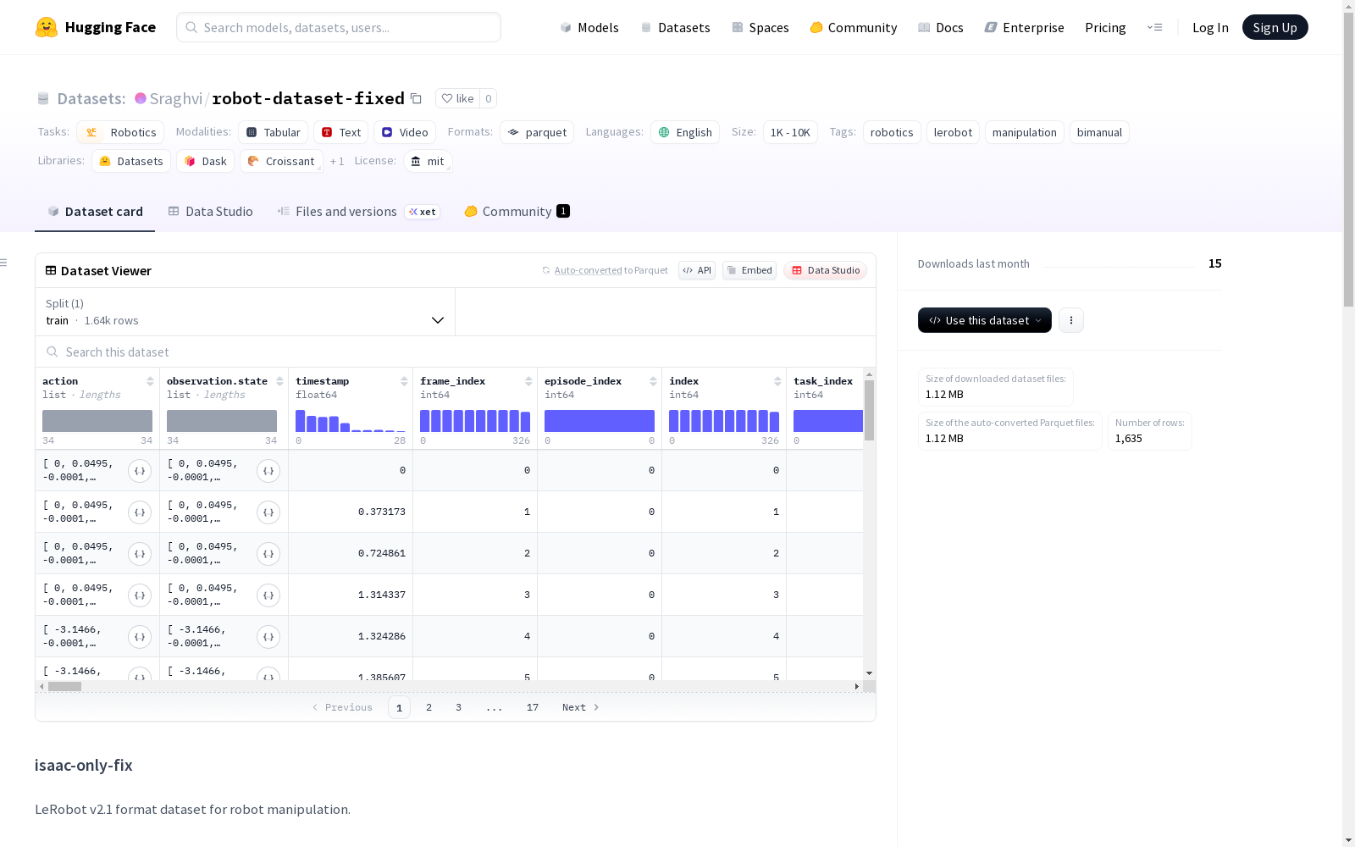This screenshot has height=847, width=1355.
Task: Sort by action column
Action: [x=150, y=381]
